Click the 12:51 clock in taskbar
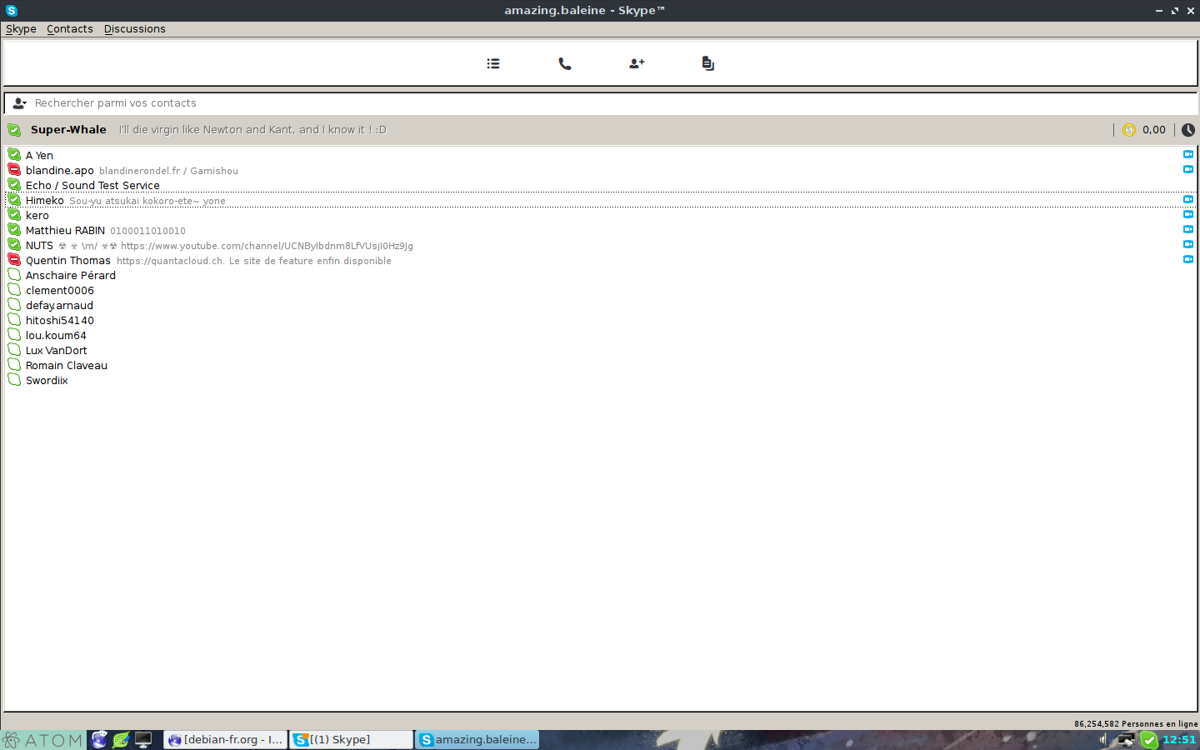Image resolution: width=1200 pixels, height=750 pixels. (x=1179, y=739)
